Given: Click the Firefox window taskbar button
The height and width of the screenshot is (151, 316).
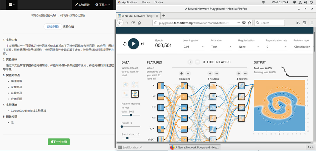Looking at the screenshot, I should [195, 147].
